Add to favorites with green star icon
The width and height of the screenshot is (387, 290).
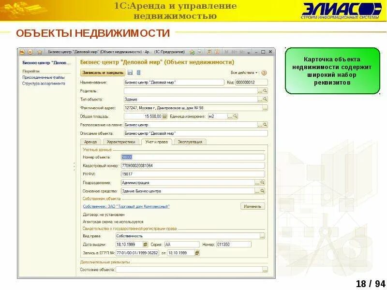[x=192, y=52]
